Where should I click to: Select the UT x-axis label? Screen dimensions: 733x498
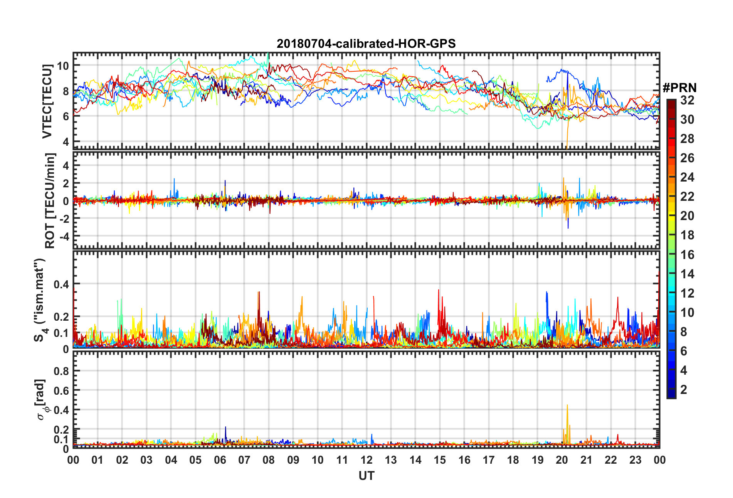pos(366,476)
